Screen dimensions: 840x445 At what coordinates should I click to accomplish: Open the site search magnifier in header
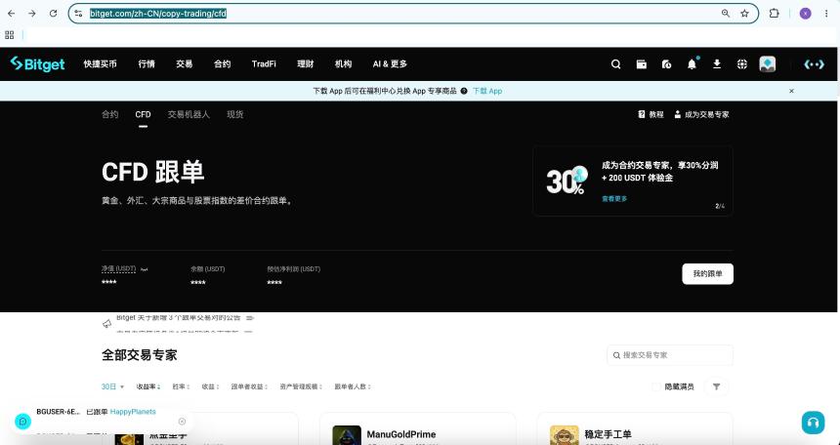(x=616, y=64)
